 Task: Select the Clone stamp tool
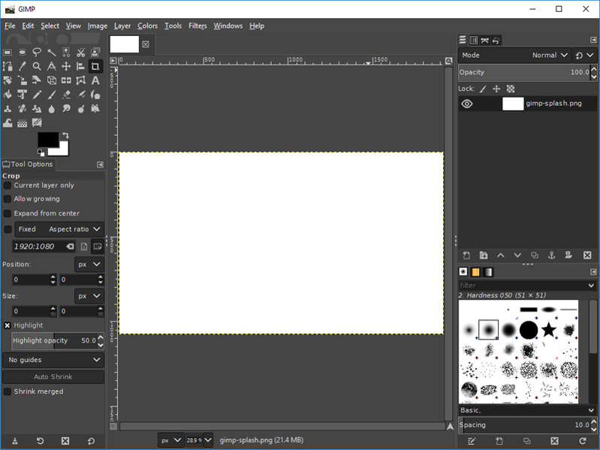[x=8, y=109]
